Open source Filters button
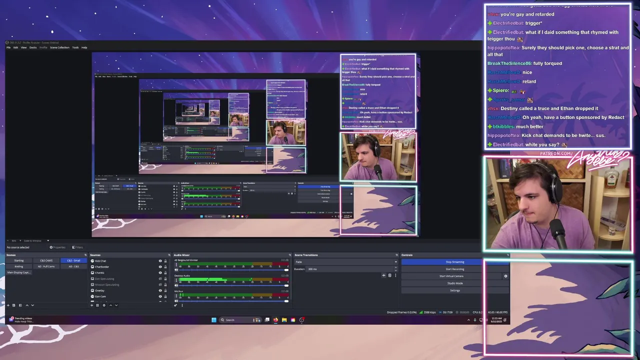The width and height of the screenshot is (640, 360). coord(77,247)
